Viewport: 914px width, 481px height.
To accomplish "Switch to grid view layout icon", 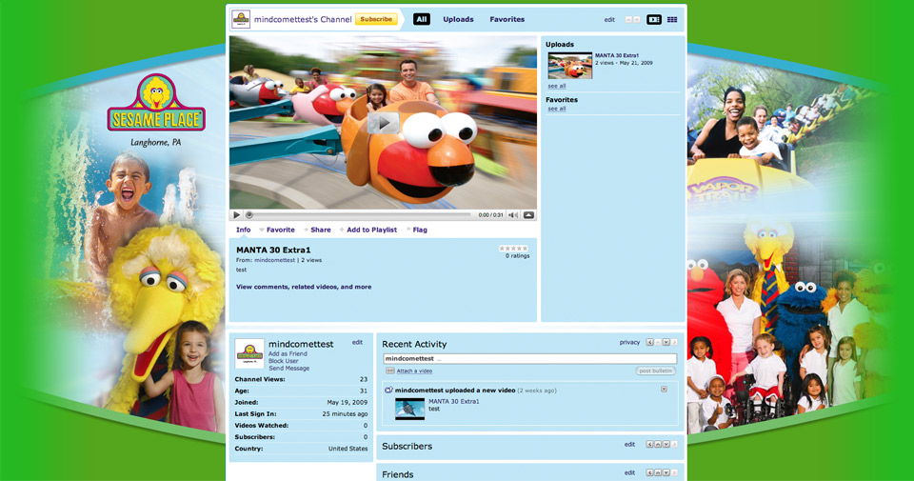I will pos(672,20).
